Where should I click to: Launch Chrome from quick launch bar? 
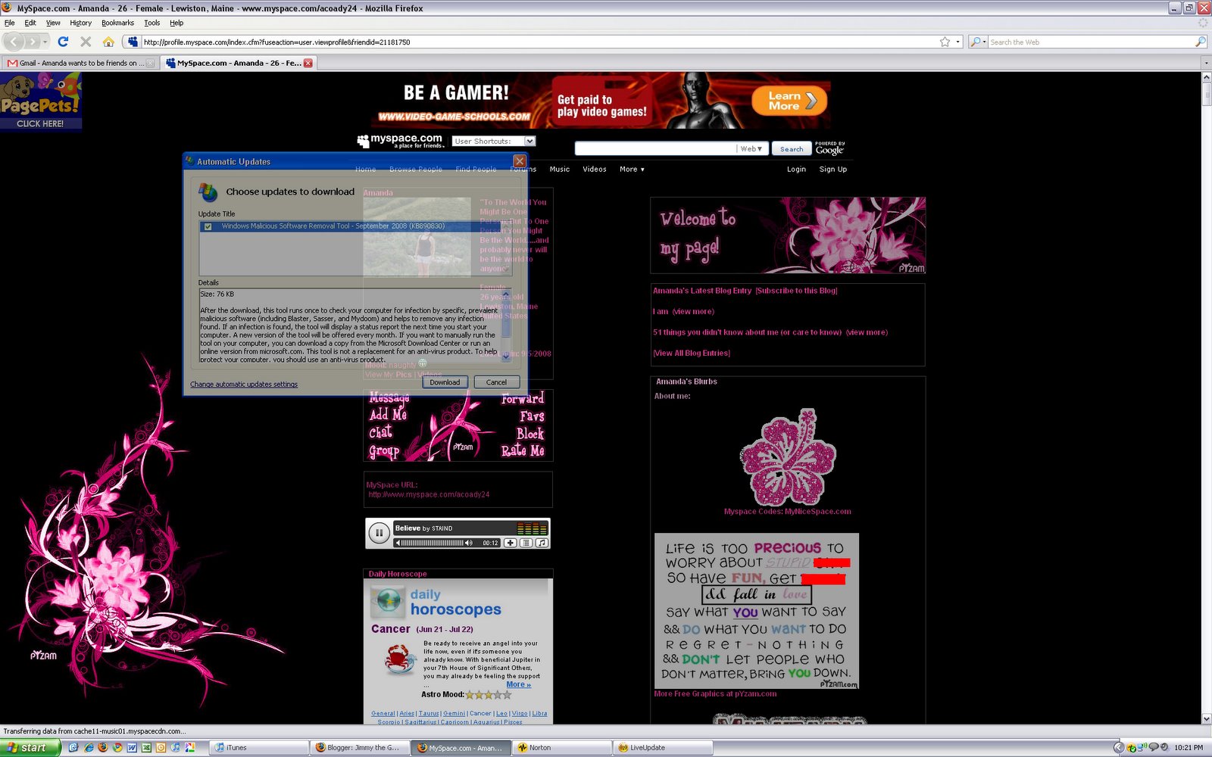tap(117, 747)
